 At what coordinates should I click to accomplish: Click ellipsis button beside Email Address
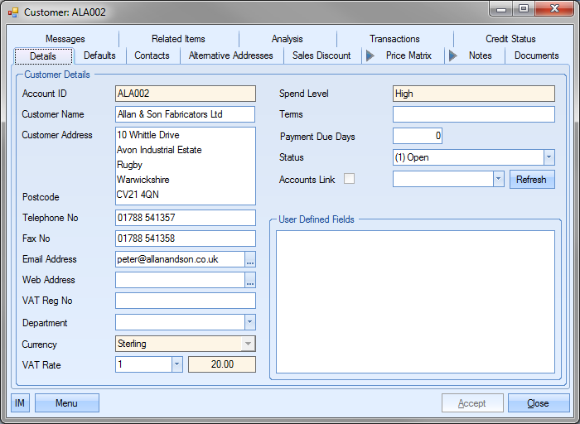pyautogui.click(x=250, y=259)
